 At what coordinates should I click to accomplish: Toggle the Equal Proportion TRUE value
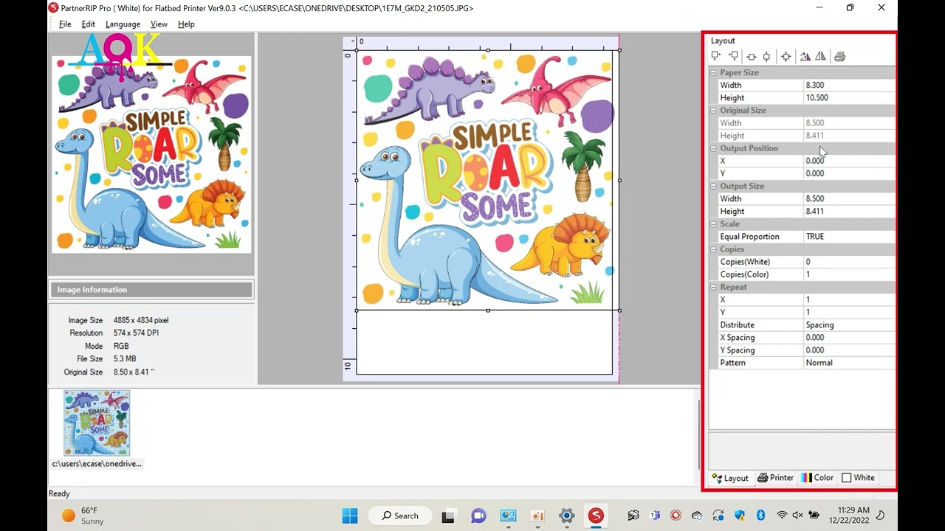coord(849,237)
